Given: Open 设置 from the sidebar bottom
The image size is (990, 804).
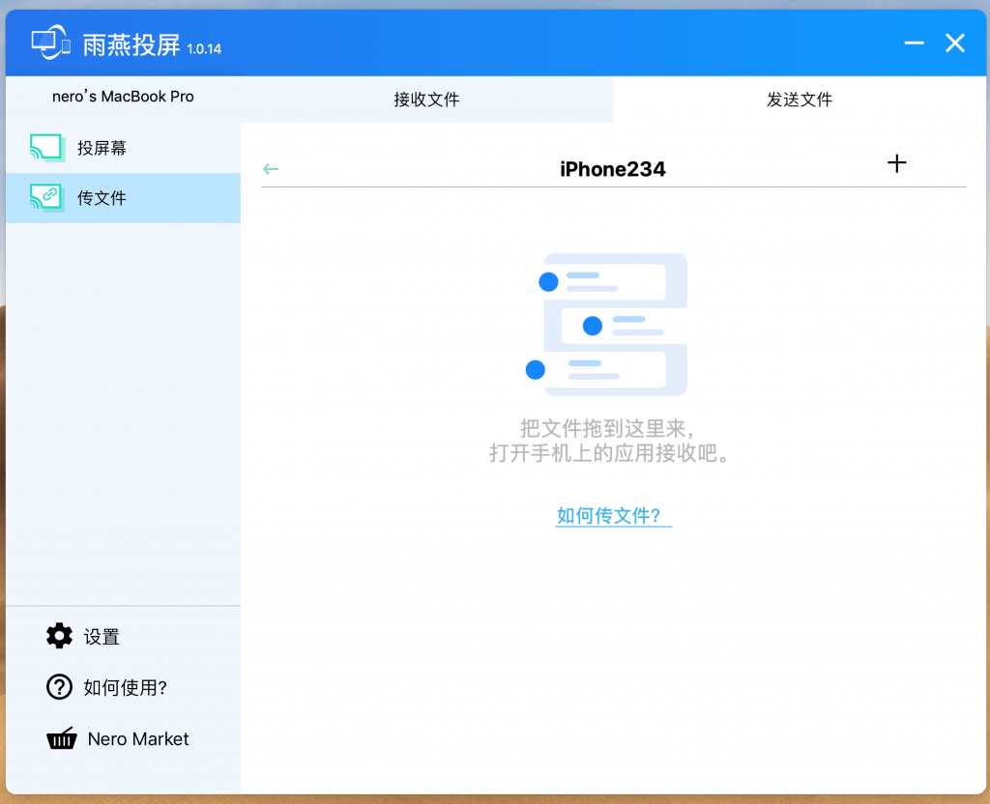Looking at the screenshot, I should coord(102,637).
